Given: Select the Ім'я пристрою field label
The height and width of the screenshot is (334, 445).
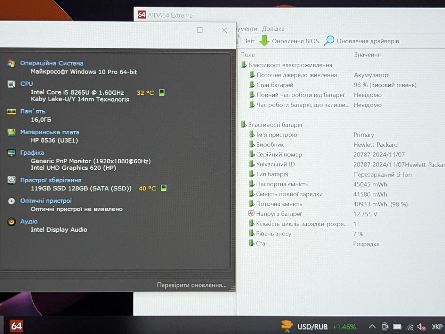Looking at the screenshot, I should [x=277, y=135].
